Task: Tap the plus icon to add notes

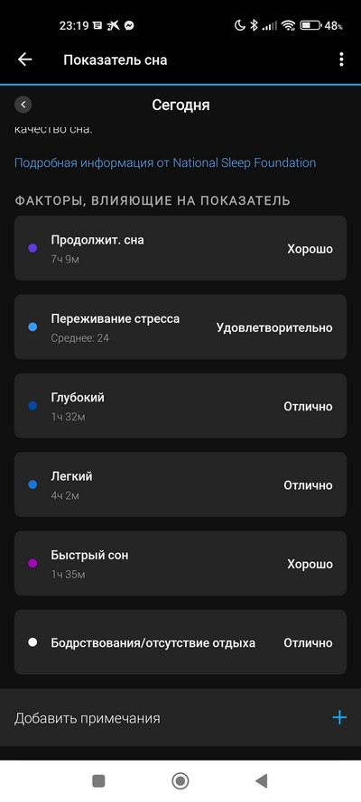Action: coord(339,717)
